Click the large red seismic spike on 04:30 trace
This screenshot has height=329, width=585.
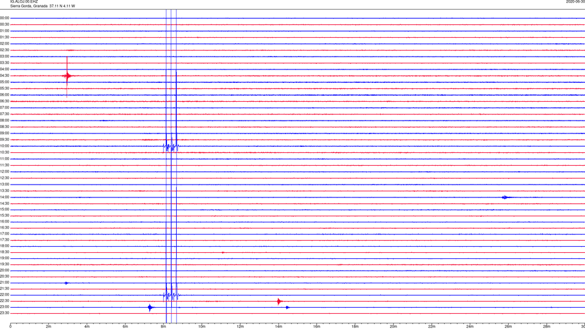tap(67, 76)
